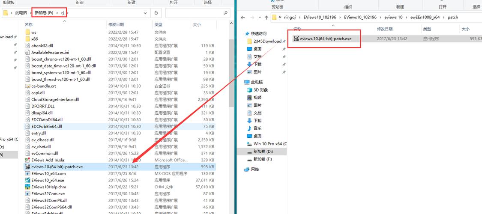Screen dimensions: 482x214
Task: Select ev_dbase.dll file name
Action: tap(42, 140)
